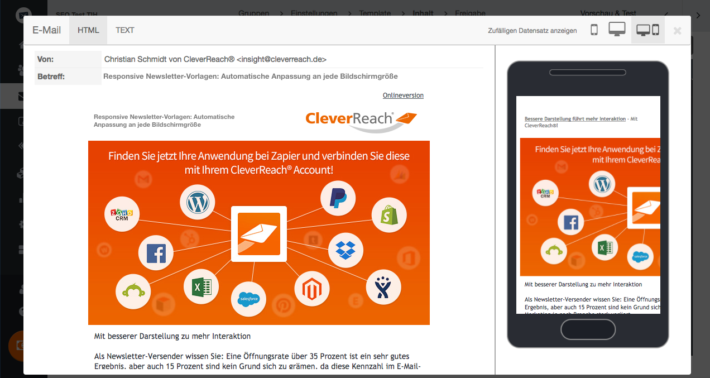Go to Template step in background breadcrumb
The width and height of the screenshot is (710, 378).
click(x=375, y=13)
